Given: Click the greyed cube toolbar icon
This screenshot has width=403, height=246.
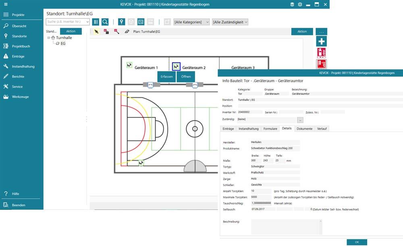Looking at the screenshot, I should pyautogui.click(x=131, y=22).
